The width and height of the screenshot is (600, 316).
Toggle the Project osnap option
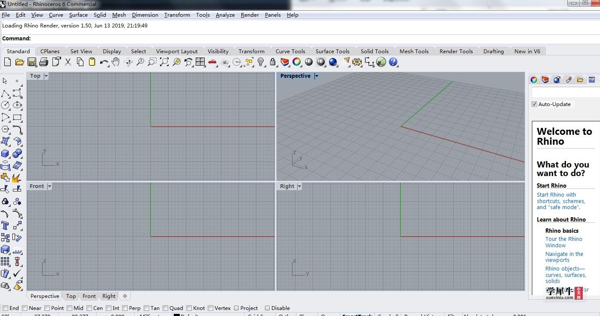[236, 308]
